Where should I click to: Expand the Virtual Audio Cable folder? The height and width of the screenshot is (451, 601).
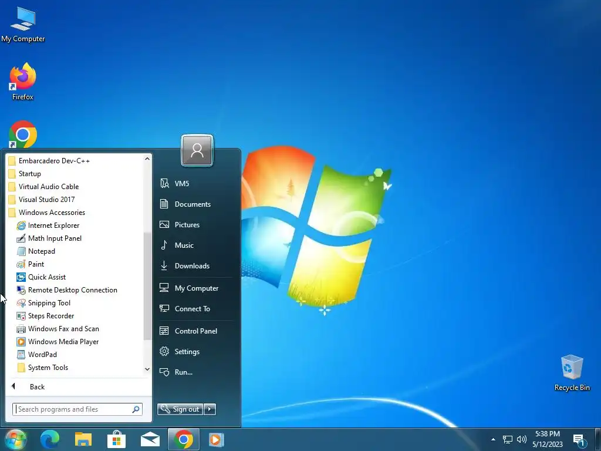pos(43,187)
